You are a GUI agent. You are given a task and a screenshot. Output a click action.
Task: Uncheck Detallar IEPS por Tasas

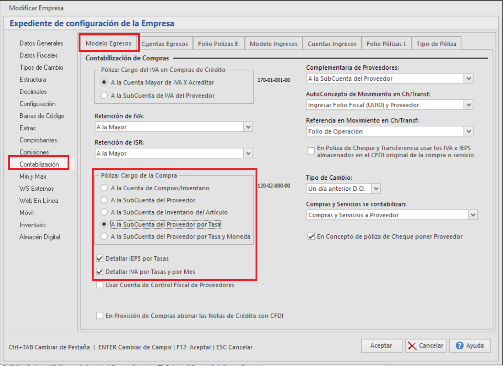tap(99, 259)
